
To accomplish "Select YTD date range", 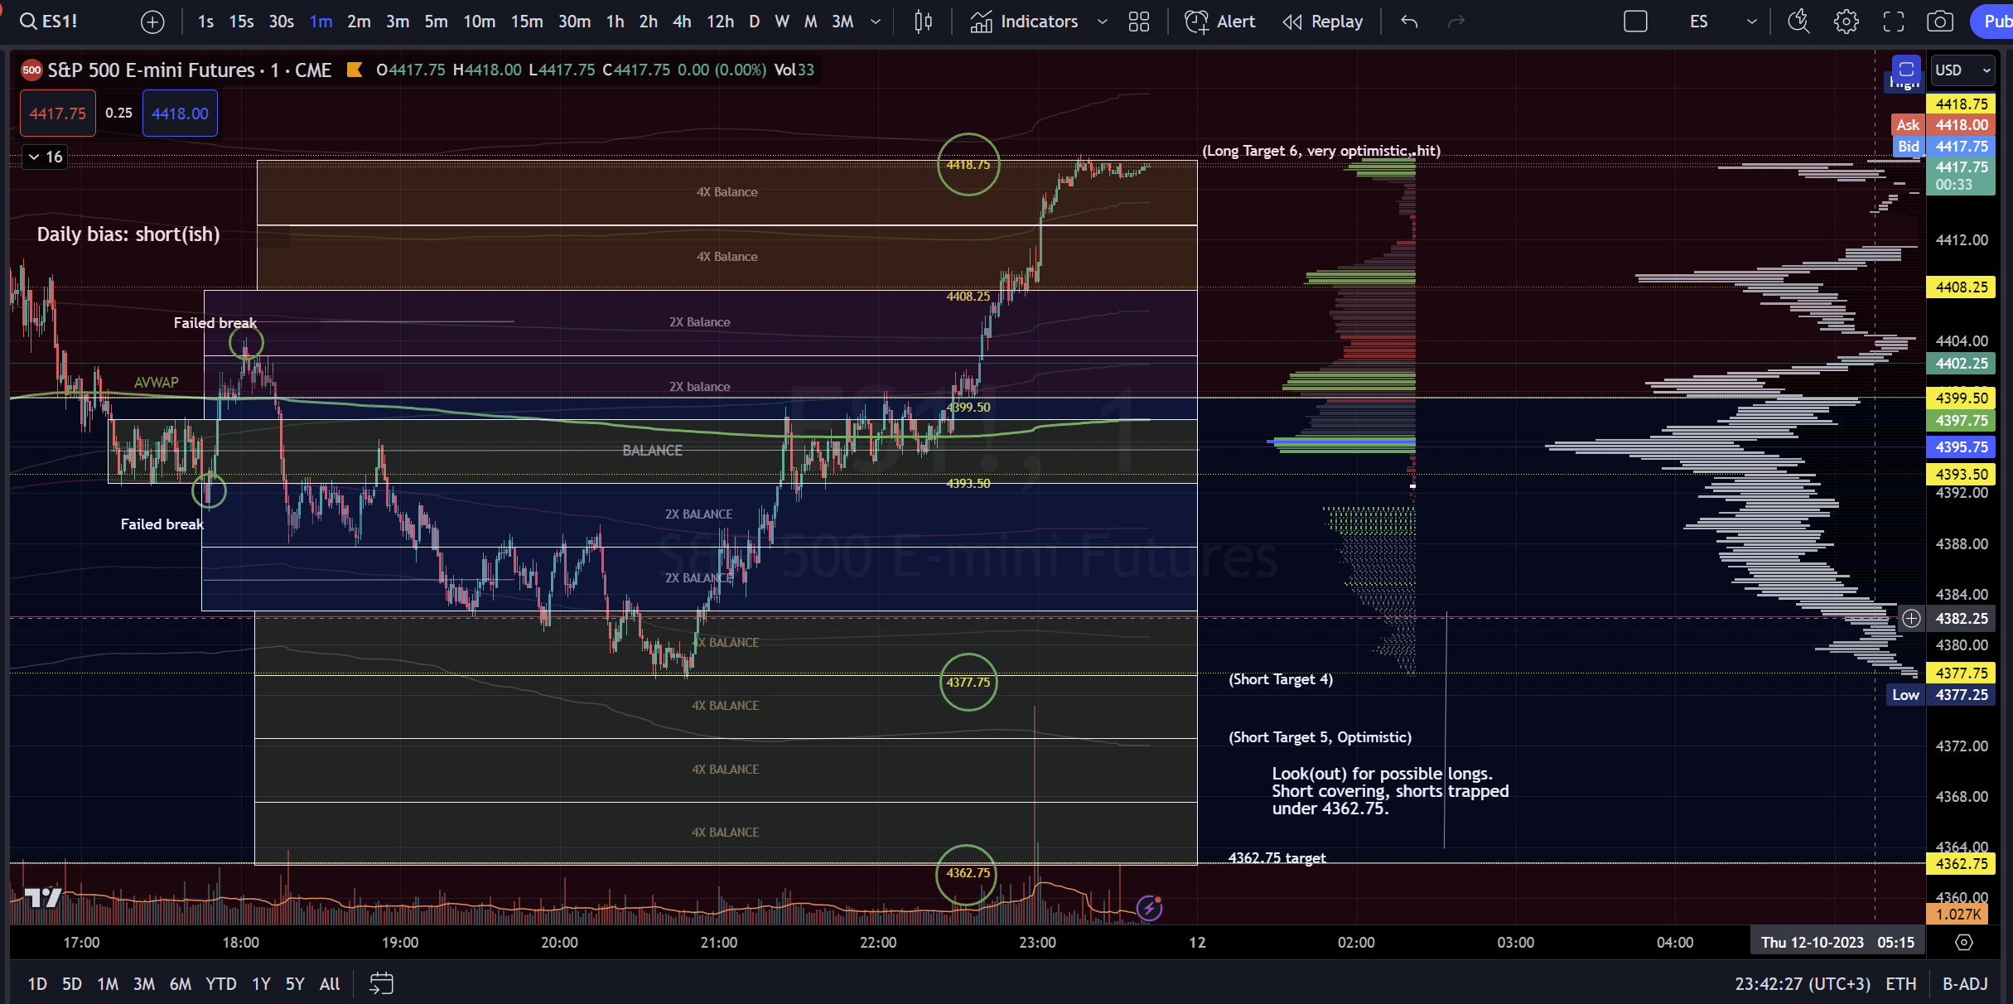I will pos(221,984).
